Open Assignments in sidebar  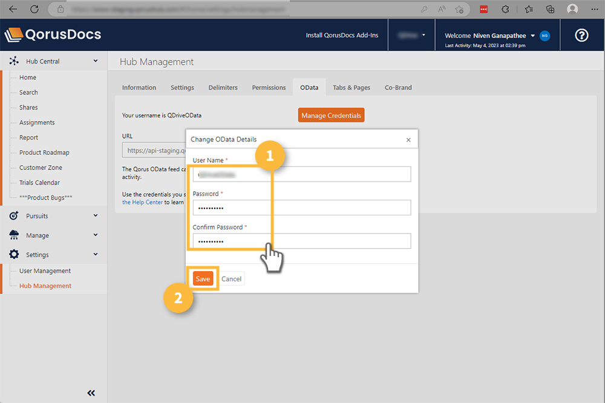point(37,123)
